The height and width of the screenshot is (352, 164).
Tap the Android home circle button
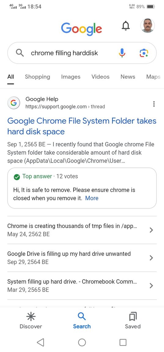(82, 342)
